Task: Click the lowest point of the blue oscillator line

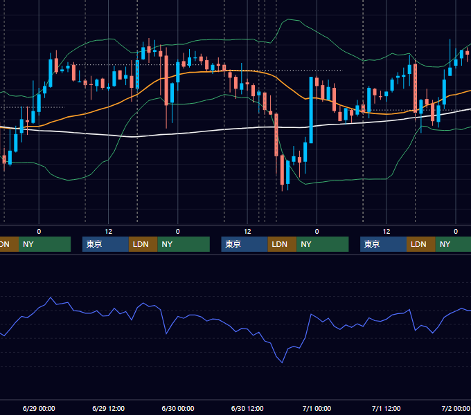Action: [282, 362]
